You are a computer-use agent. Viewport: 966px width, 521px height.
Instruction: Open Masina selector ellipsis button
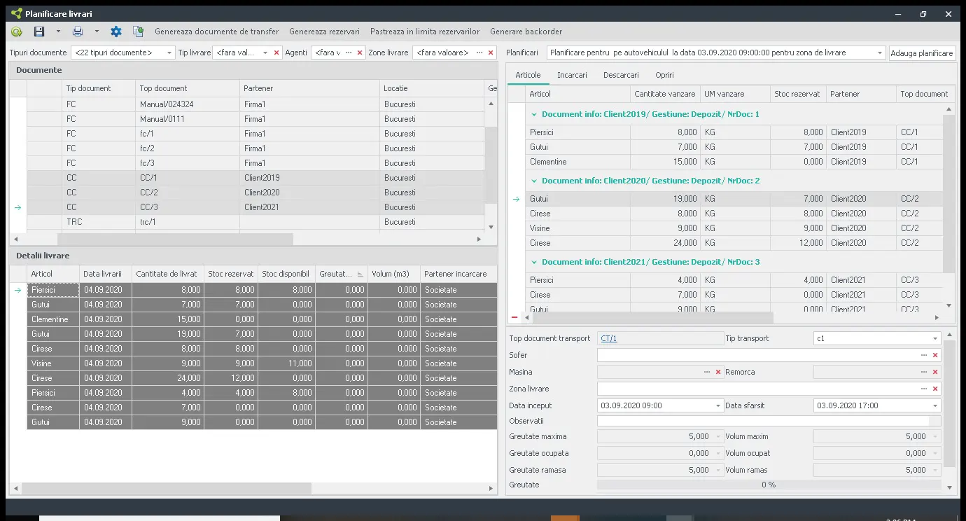[x=707, y=372]
